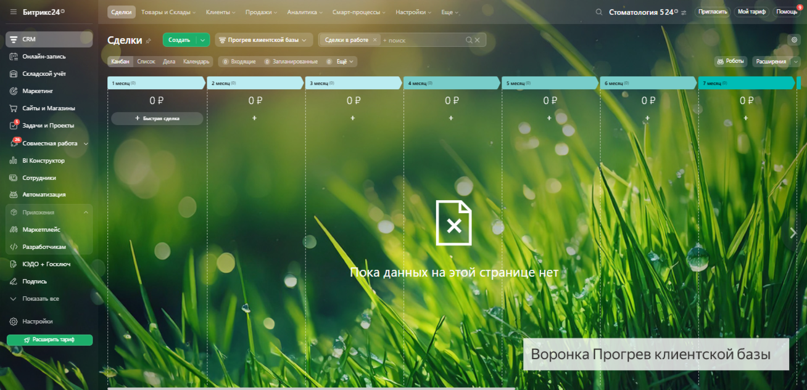Open Задачи и Проекты in the sidebar
The height and width of the screenshot is (390, 807).
coord(49,126)
